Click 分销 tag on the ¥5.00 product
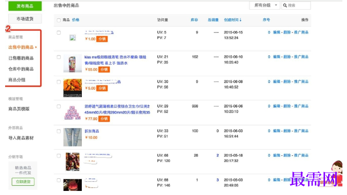This screenshot has height=195, width=347. point(102,88)
